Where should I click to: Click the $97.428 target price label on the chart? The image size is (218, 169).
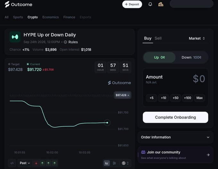click(x=122, y=95)
